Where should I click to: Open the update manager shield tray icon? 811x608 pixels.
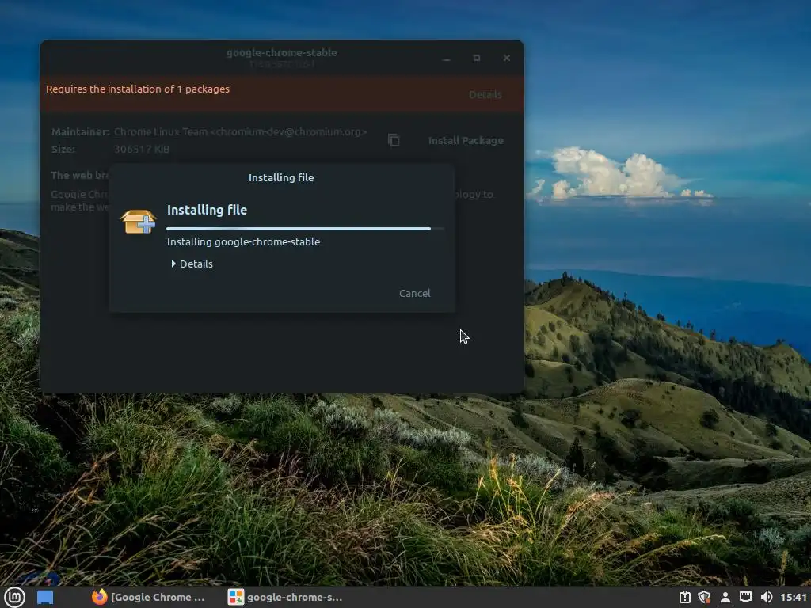(x=704, y=597)
